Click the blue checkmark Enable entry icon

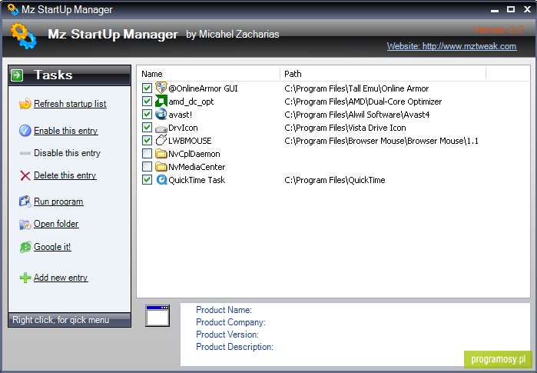25,131
